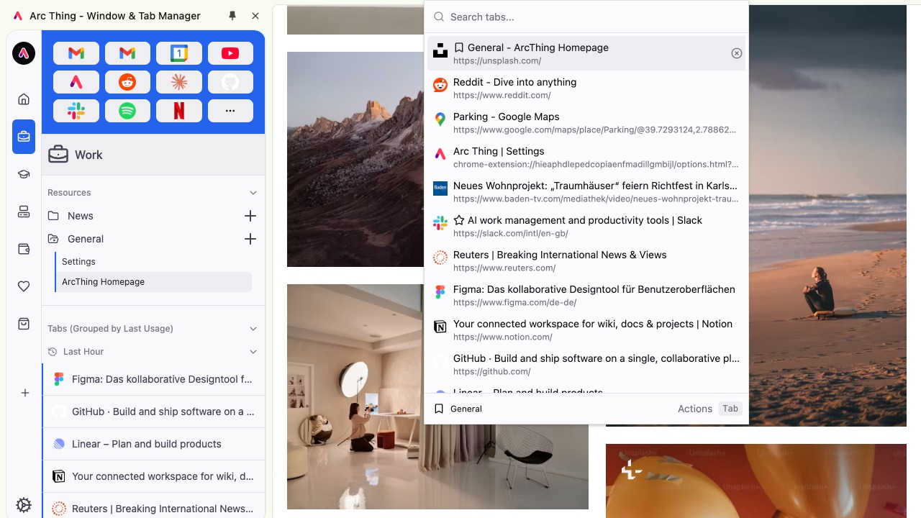
Task: Open the first Gmail pinned shortcut
Action: pyautogui.click(x=76, y=53)
